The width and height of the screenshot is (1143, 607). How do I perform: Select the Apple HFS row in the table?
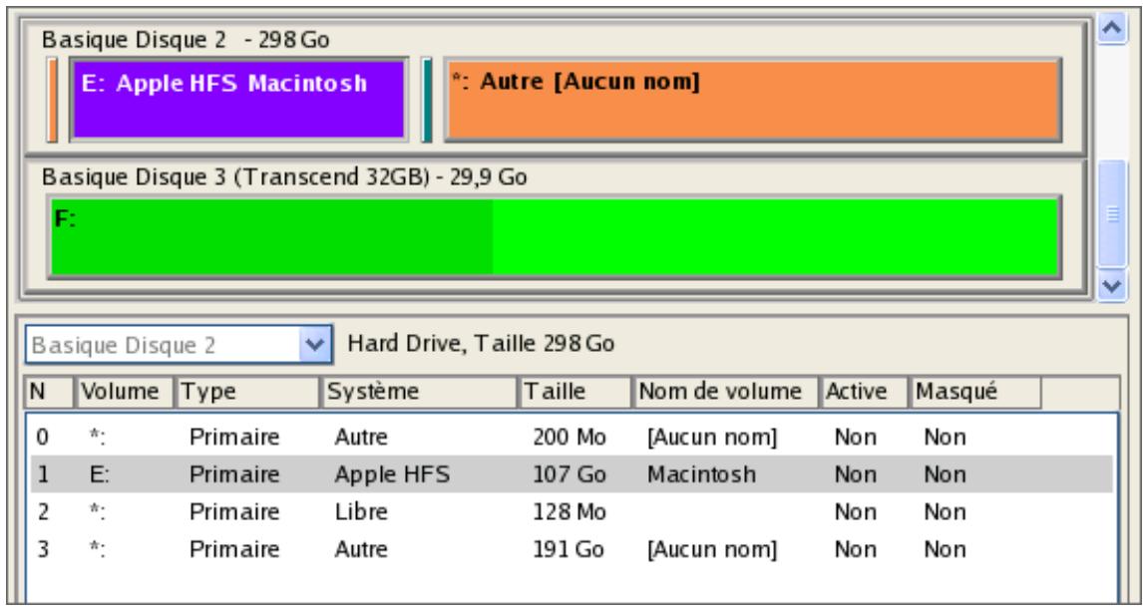tap(571, 475)
